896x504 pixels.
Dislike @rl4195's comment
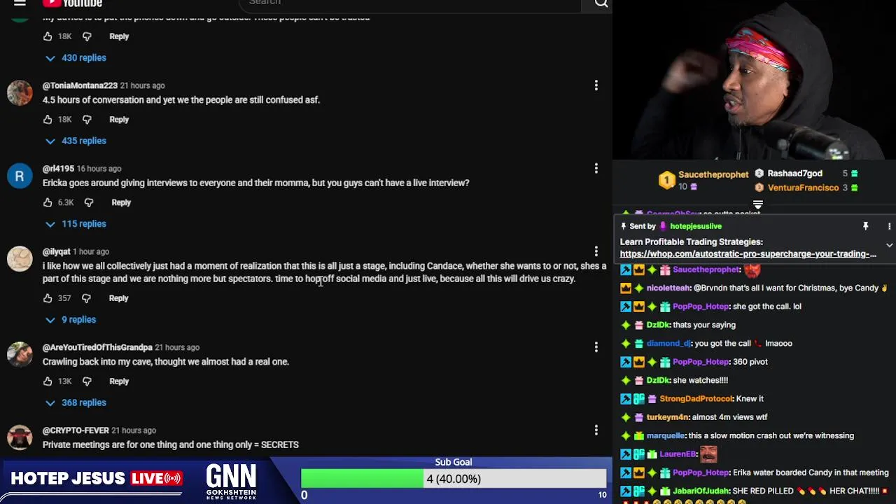click(88, 202)
